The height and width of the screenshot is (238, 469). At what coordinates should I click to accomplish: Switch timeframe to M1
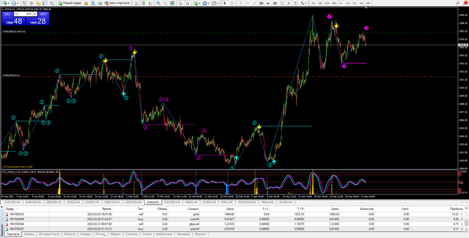tap(313, 4)
